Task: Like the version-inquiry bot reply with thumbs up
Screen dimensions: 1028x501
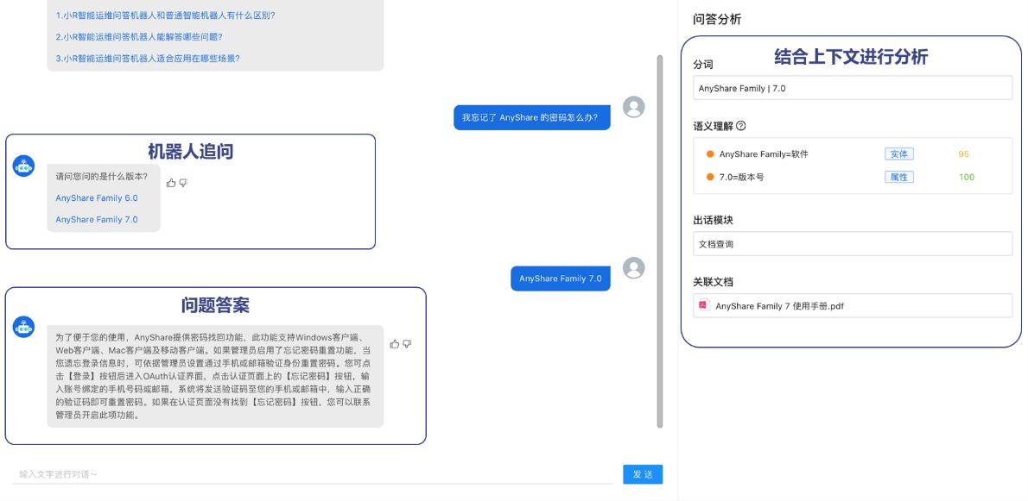Action: point(171,183)
